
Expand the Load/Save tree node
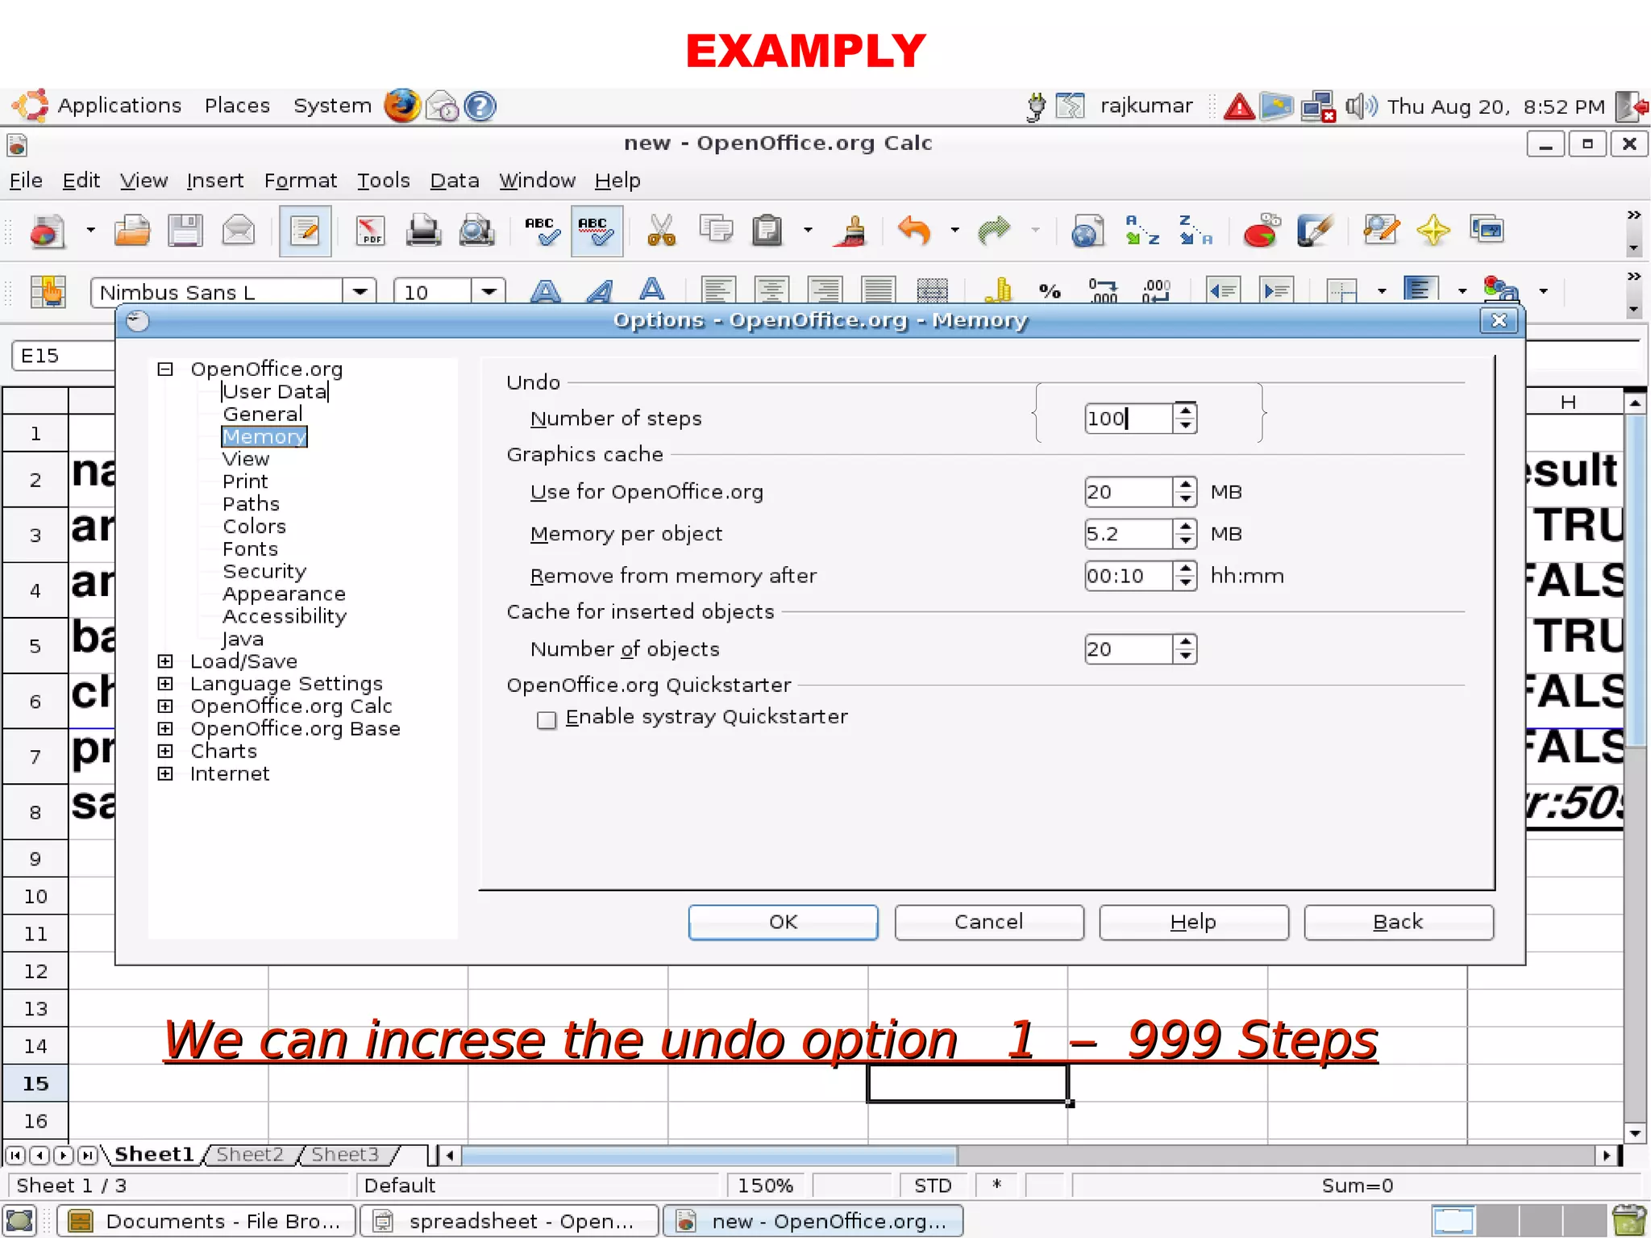pyautogui.click(x=165, y=661)
